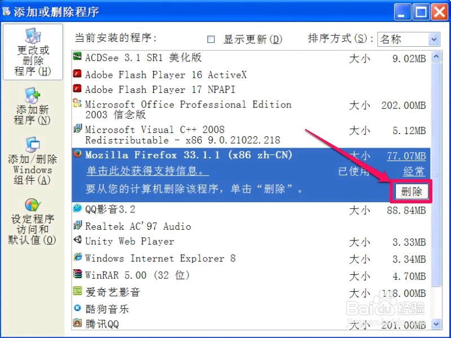Click the Adobe Flash Player 16 ActiveX icon
The image size is (451, 338).
[x=77, y=74]
